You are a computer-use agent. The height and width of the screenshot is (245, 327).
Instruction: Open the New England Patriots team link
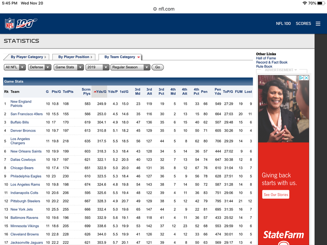click(x=21, y=104)
